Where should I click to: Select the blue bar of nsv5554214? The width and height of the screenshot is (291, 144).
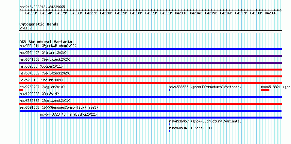click(150, 49)
